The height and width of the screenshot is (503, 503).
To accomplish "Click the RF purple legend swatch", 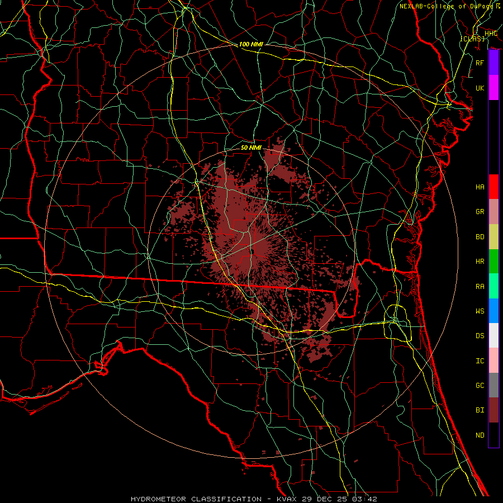I will (493, 63).
